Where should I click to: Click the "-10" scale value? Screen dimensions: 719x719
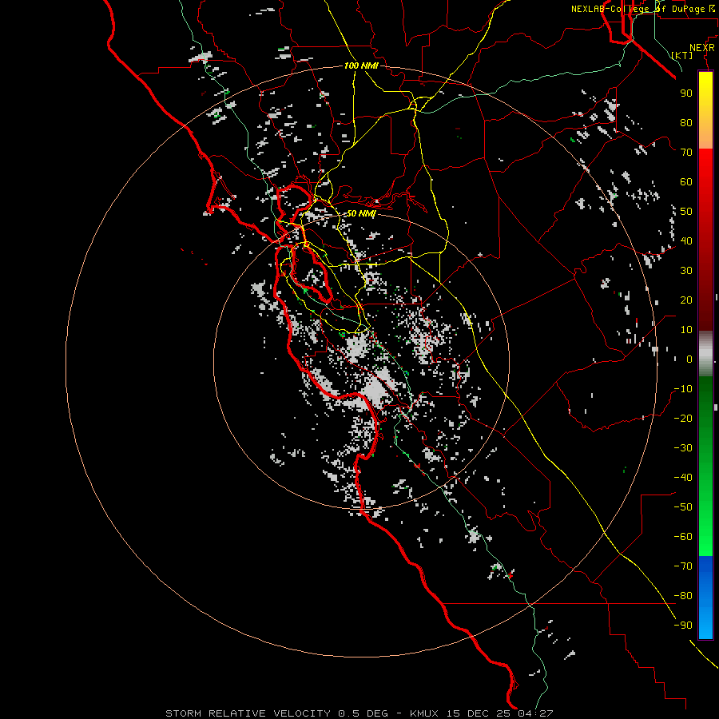(683, 389)
